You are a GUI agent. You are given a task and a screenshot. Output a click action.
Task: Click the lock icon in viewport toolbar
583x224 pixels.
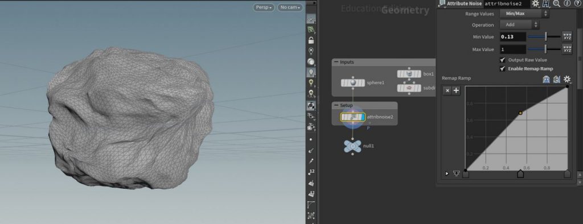click(311, 40)
